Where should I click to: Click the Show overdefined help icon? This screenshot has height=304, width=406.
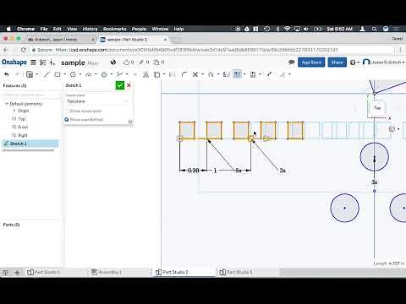(x=130, y=122)
